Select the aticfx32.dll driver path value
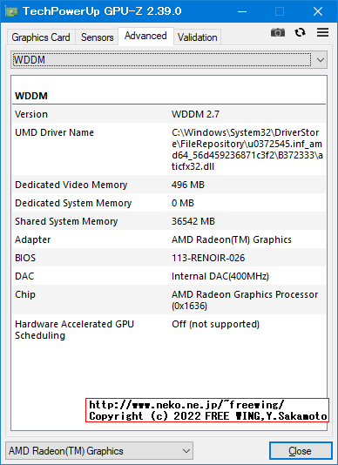 (x=247, y=149)
